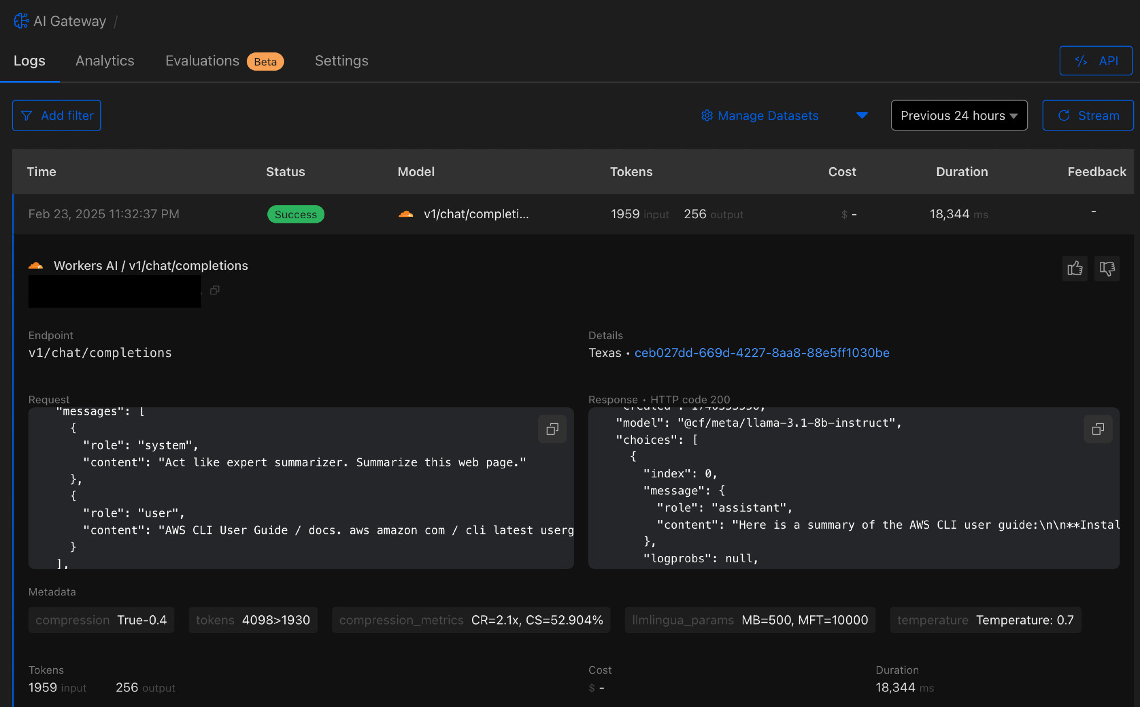Image resolution: width=1140 pixels, height=707 pixels.
Task: Give thumbs down feedback
Action: tap(1107, 269)
